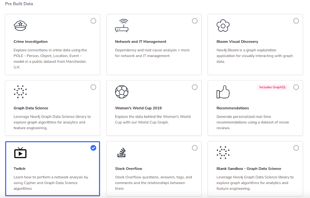This screenshot has height=198, width=310.
Task: Click the personalized real-time recommendations description
Action: [x=253, y=122]
